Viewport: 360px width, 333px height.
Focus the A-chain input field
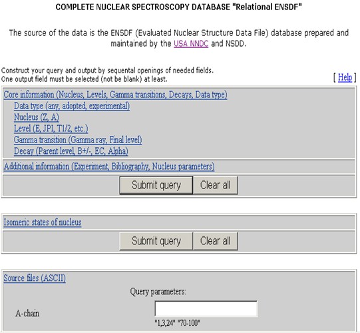coord(206,308)
